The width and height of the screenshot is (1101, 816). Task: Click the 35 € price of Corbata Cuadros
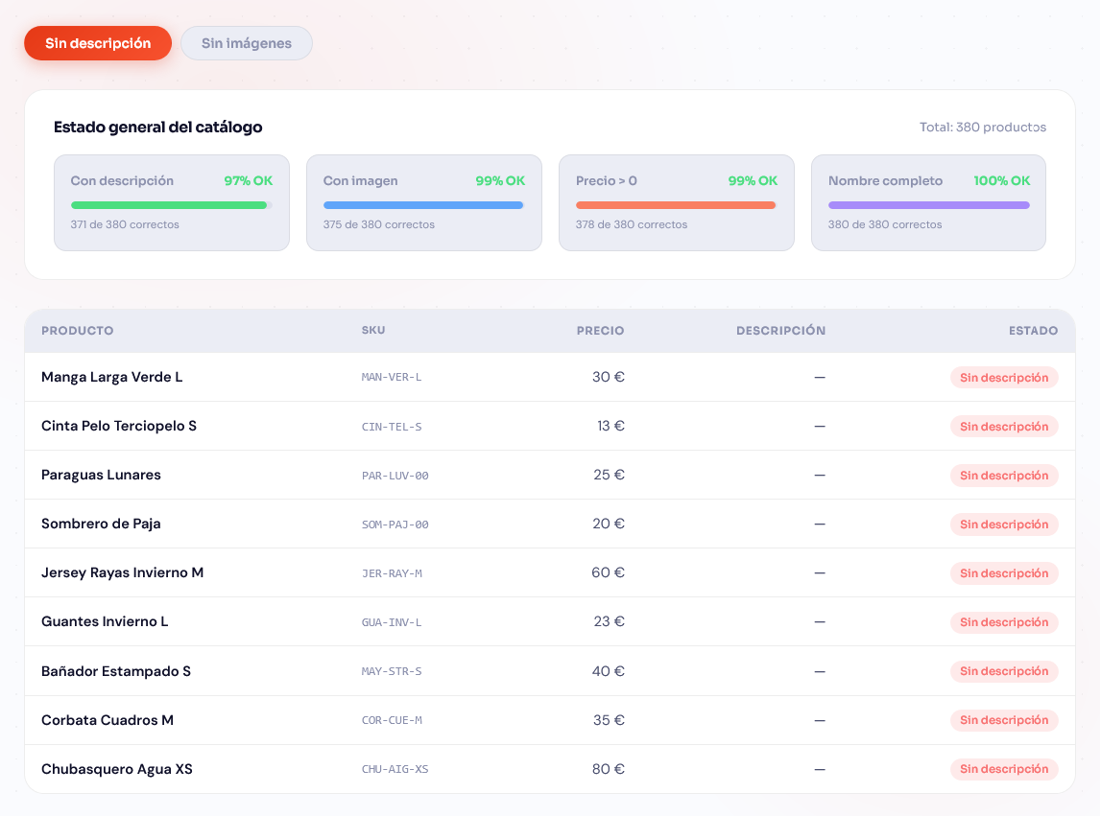click(609, 720)
